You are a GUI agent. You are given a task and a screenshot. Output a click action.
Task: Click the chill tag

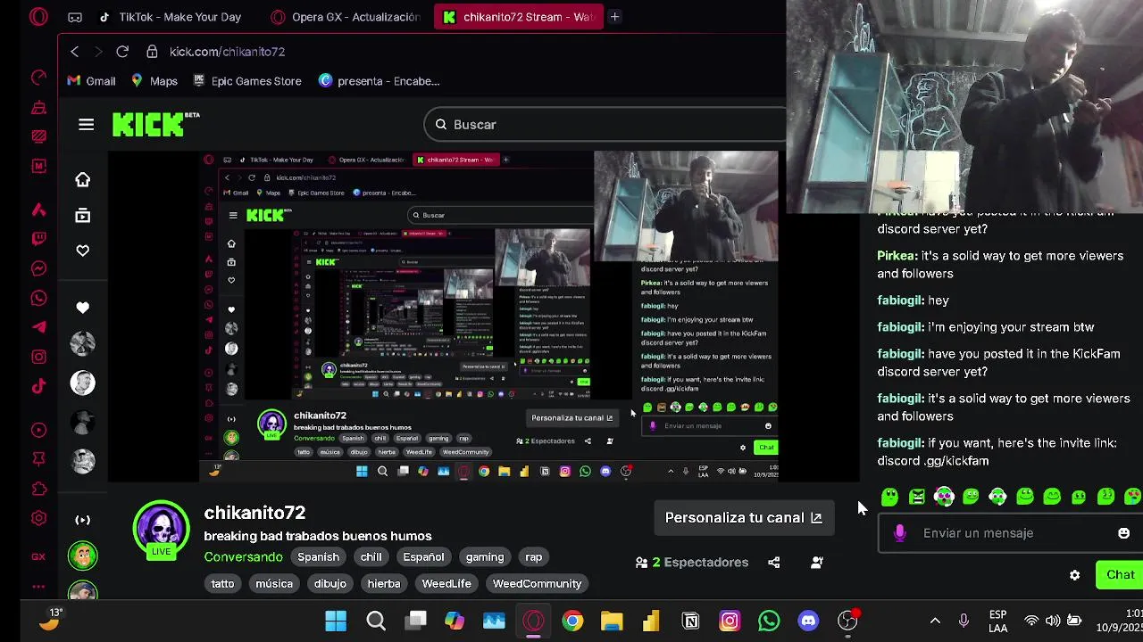(371, 557)
